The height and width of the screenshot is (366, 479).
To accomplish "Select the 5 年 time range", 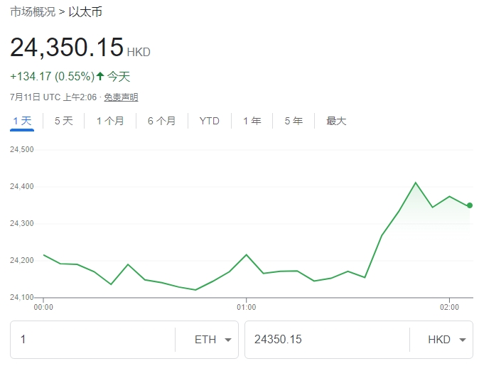I will 294,121.
